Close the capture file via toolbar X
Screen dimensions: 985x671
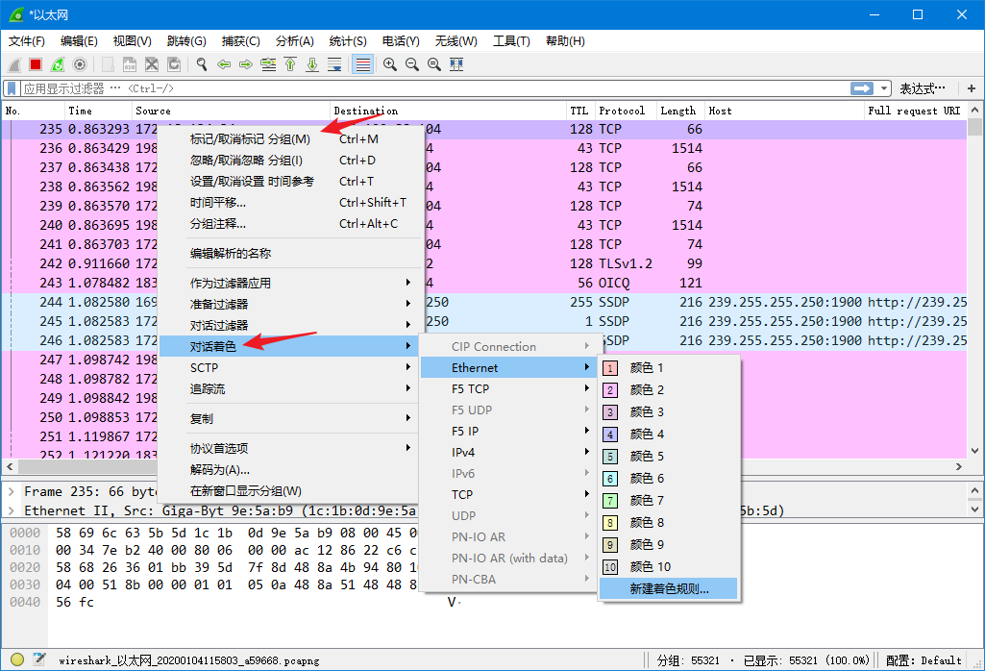coord(152,64)
